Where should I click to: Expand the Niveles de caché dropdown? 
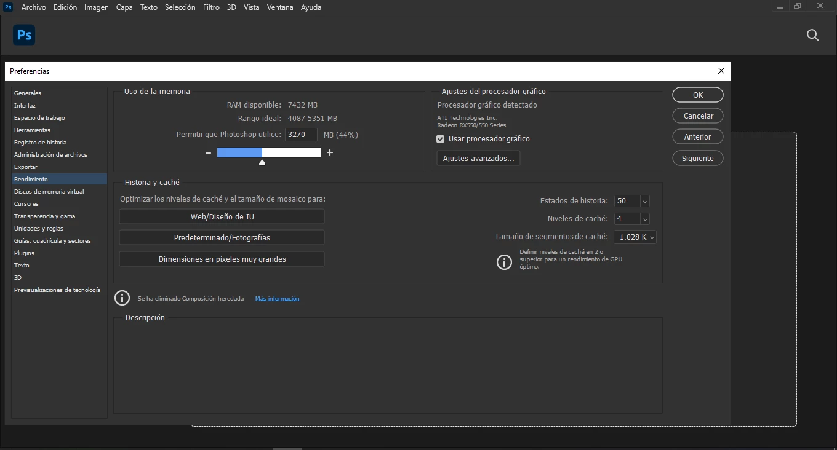(645, 219)
